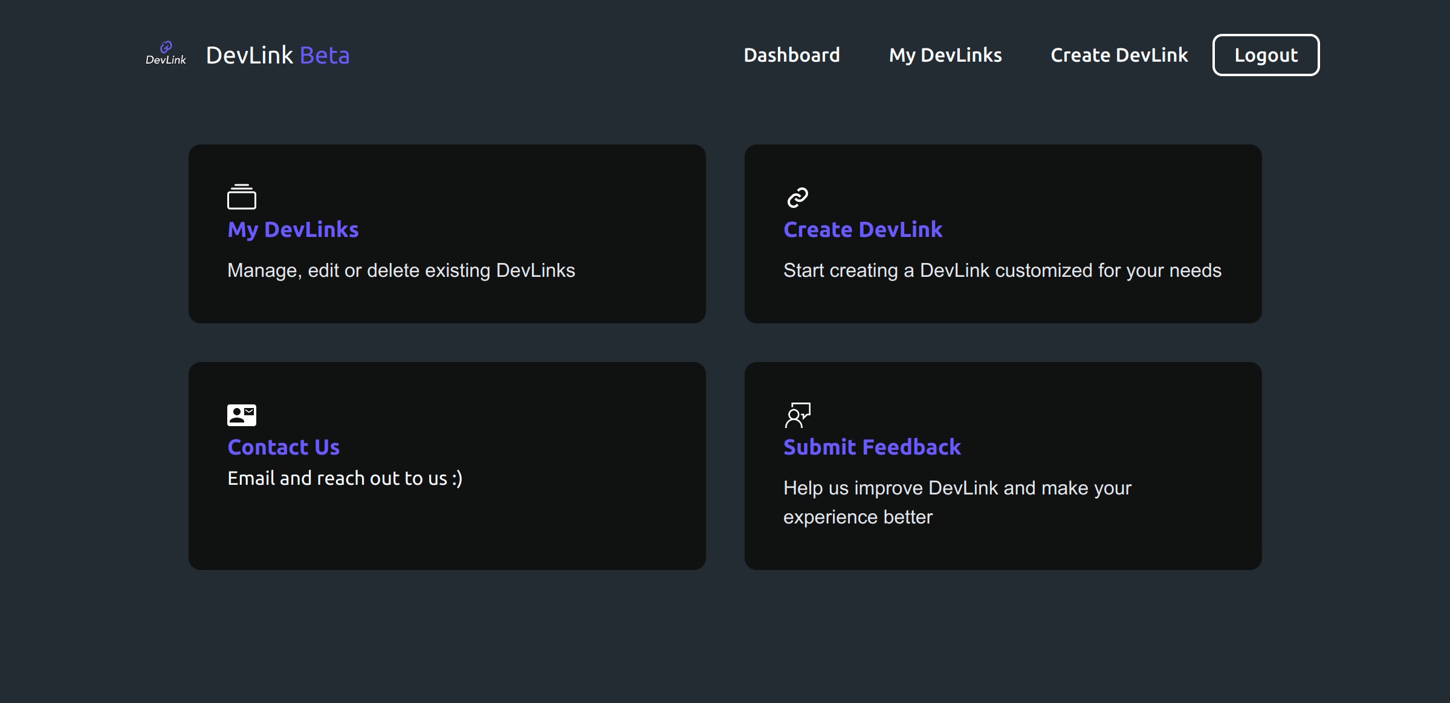Click the Beta label next to DevLink
Image resolution: width=1450 pixels, height=703 pixels.
pos(326,55)
